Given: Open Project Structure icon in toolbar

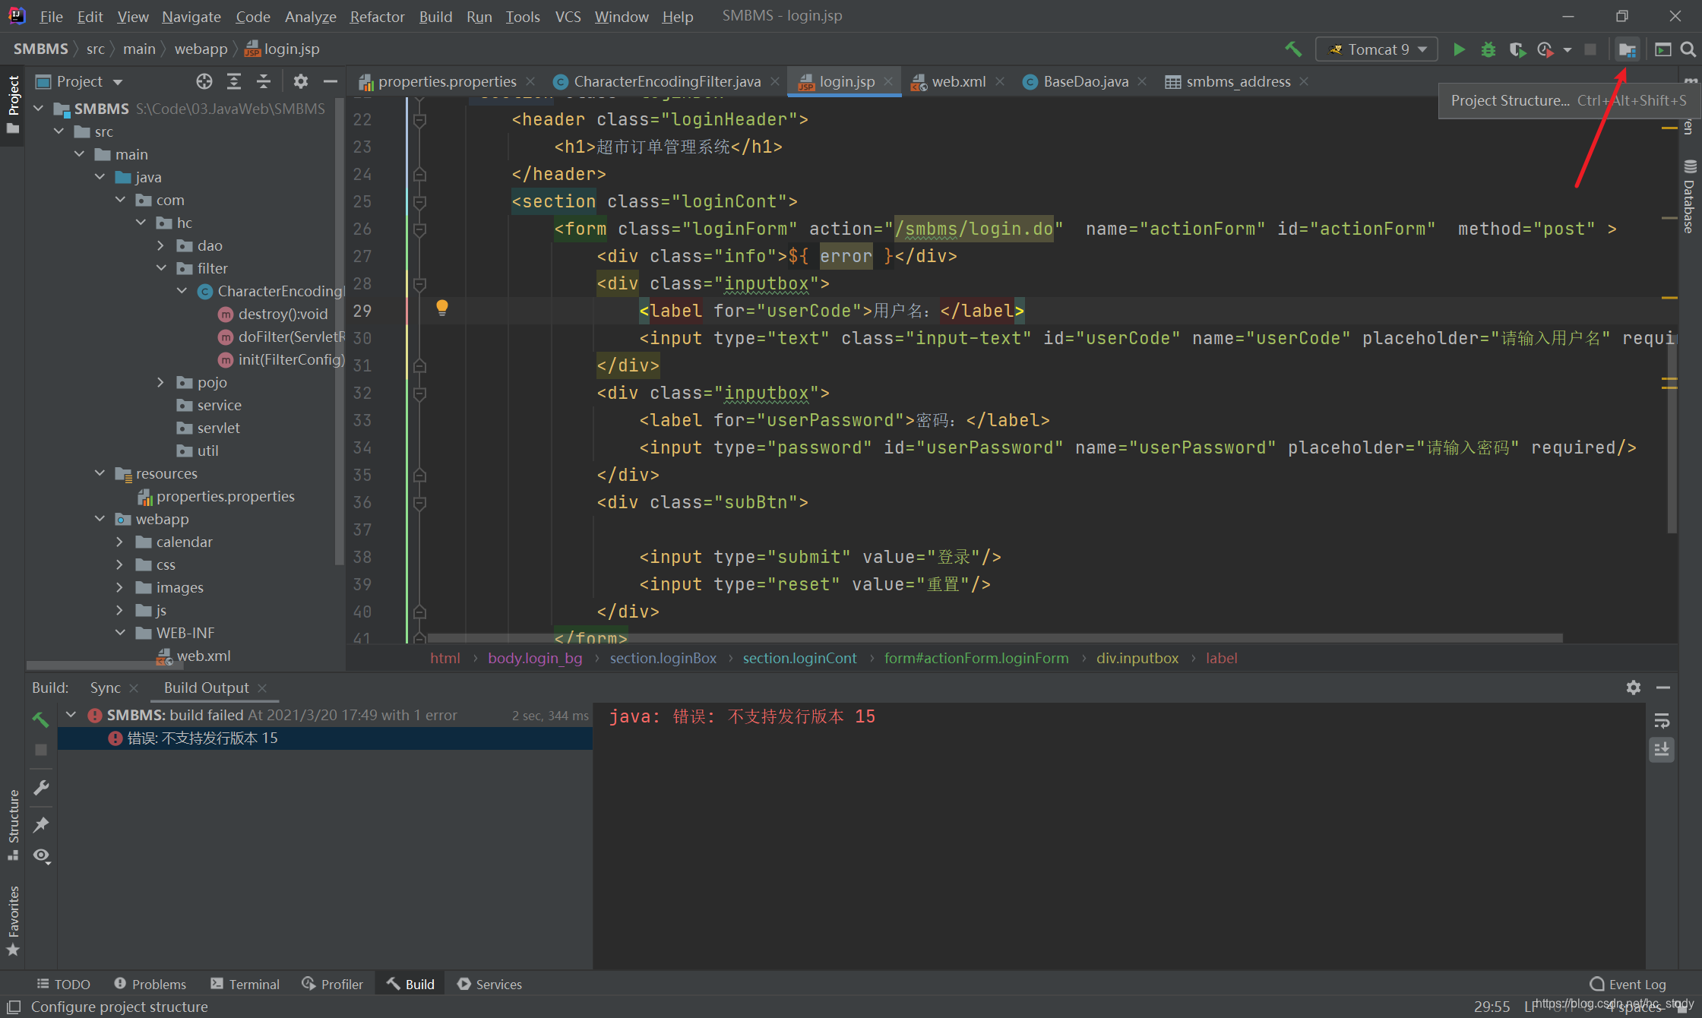Looking at the screenshot, I should (1627, 49).
